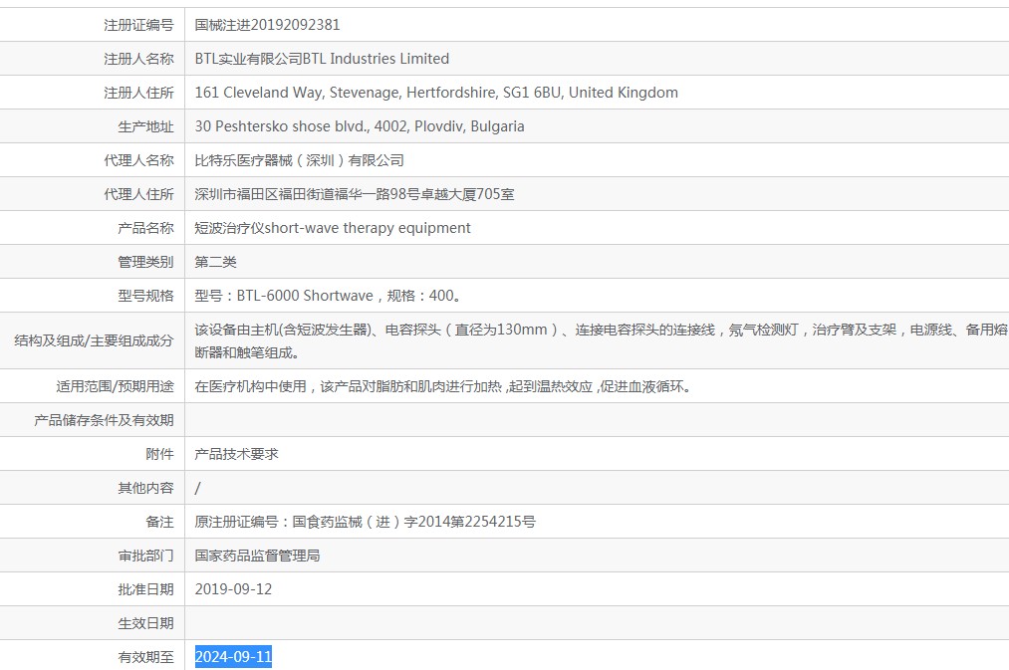Click the label 审批部门
The image size is (1009, 670).
146,556
